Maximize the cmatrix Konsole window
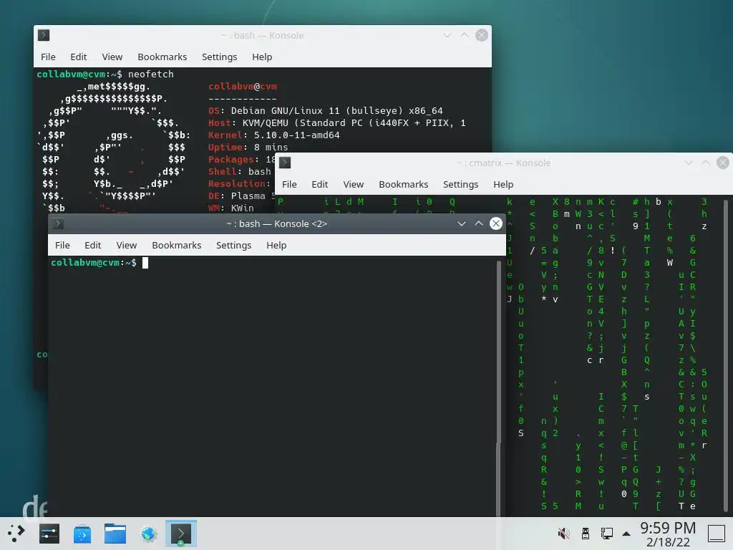The width and height of the screenshot is (733, 550). pos(705,163)
